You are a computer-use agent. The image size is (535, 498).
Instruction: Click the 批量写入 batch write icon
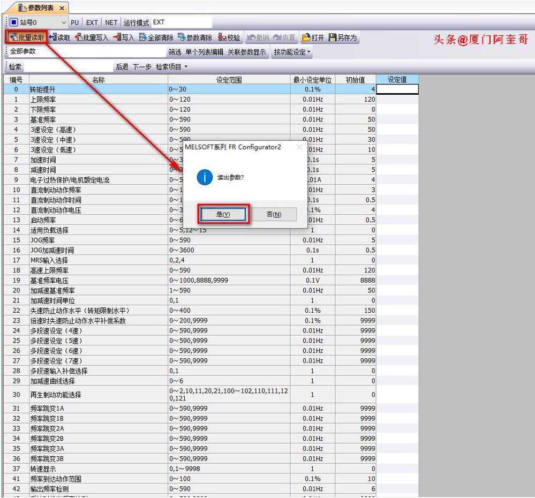(92, 37)
